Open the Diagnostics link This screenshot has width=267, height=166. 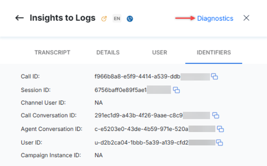pos(215,18)
